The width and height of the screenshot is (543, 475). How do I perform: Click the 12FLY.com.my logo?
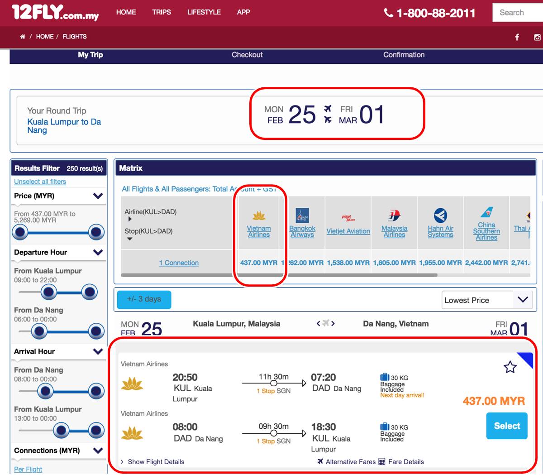tap(55, 12)
